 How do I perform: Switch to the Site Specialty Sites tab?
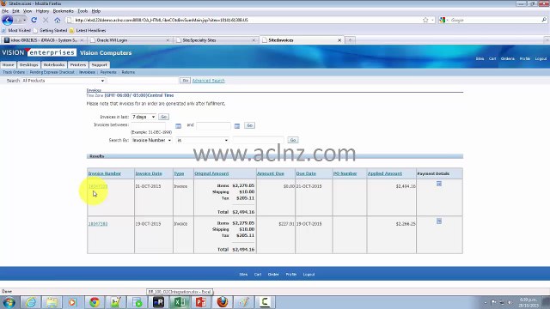click(x=215, y=40)
